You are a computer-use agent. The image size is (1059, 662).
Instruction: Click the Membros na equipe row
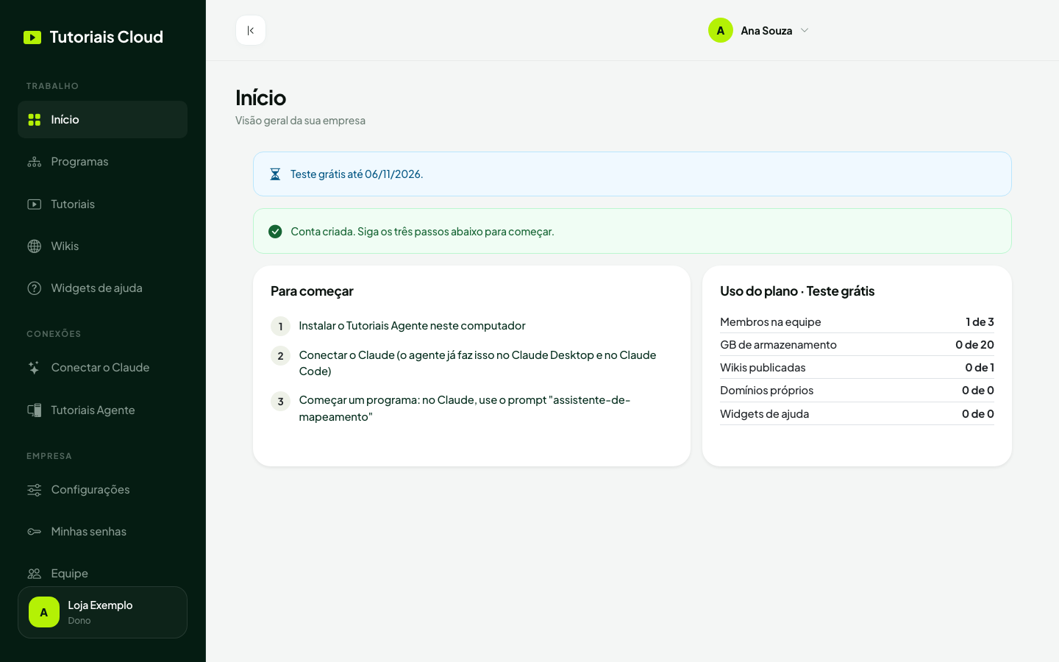tap(857, 321)
